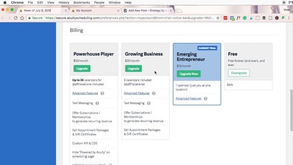Open the Window menu
Viewport: 293px width, 165px height.
tap(114, 2)
